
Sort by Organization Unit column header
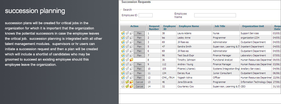coord(253,26)
